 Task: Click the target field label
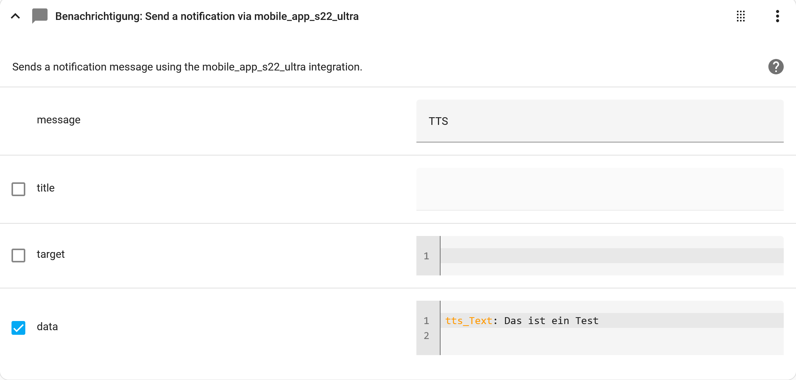51,254
